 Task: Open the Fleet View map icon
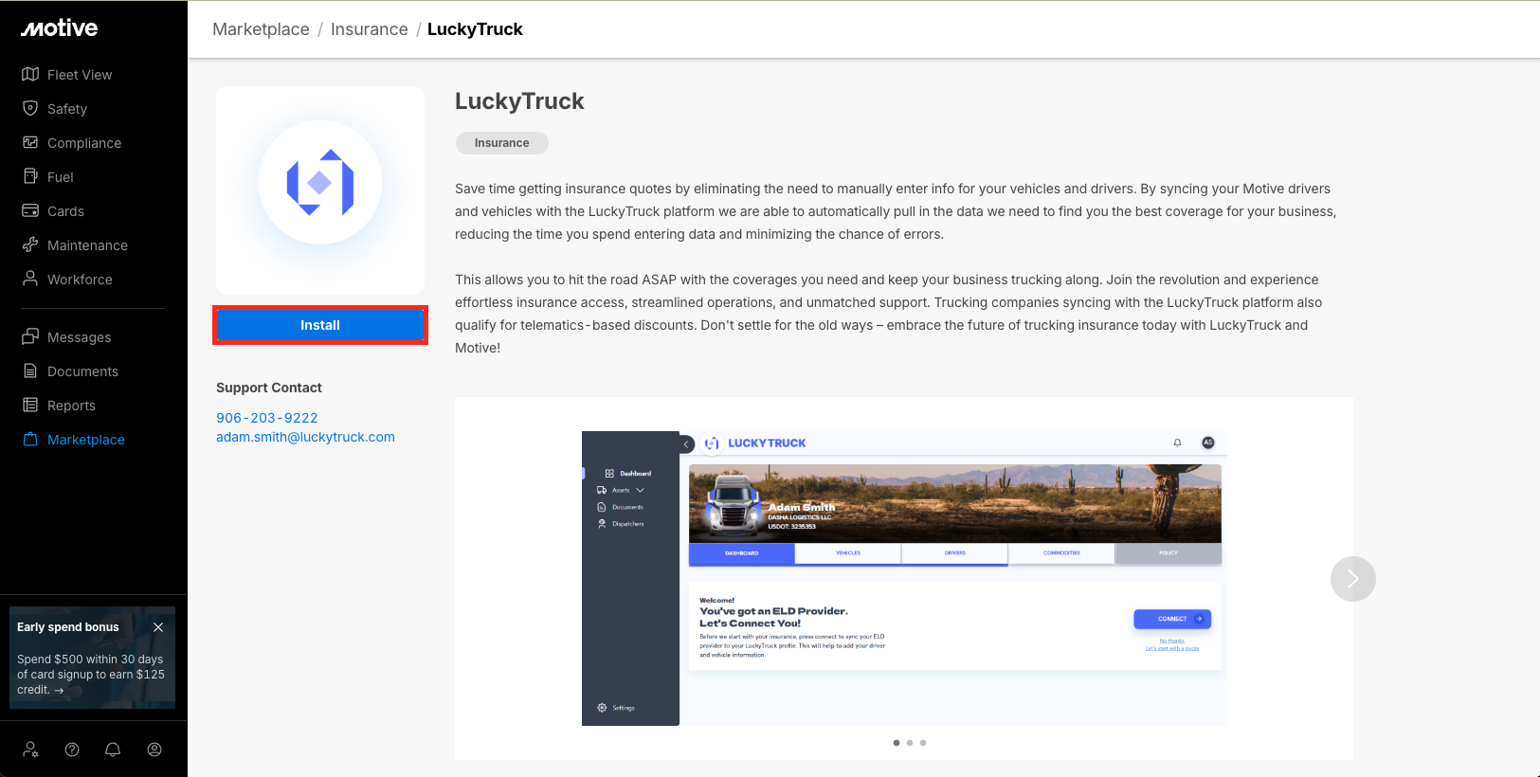click(x=30, y=74)
